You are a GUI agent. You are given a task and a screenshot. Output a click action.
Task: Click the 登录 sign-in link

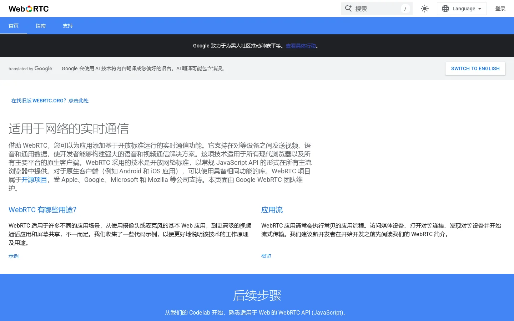click(x=500, y=9)
